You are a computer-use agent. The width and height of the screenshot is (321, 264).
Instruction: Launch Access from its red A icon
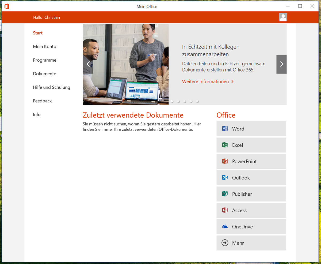tap(225, 210)
